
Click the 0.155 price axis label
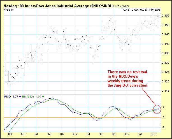tap(166, 16)
